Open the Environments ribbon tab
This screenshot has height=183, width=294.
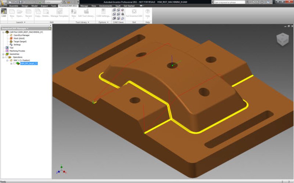[106, 6]
